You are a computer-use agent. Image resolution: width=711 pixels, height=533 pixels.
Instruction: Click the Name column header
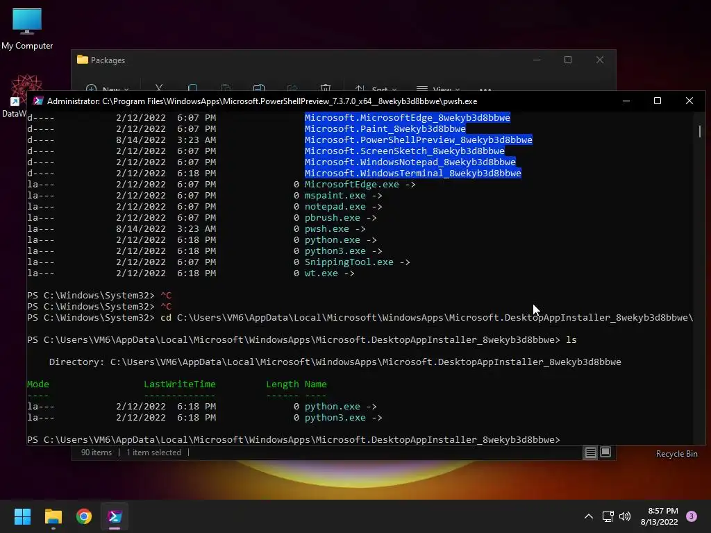pyautogui.click(x=316, y=384)
